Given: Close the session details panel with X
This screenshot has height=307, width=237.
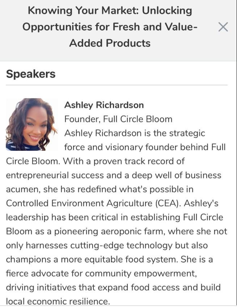Looking at the screenshot, I should coord(223,27).
